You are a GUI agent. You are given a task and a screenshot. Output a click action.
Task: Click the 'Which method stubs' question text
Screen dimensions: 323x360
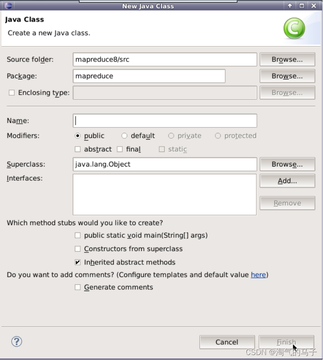pyautogui.click(x=85, y=223)
